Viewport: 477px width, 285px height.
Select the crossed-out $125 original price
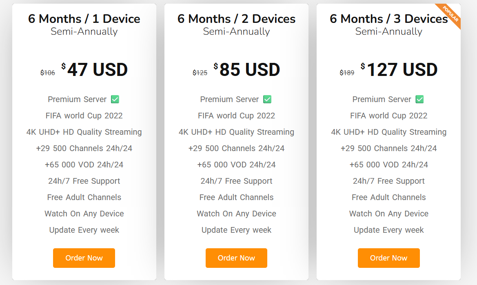click(x=200, y=73)
